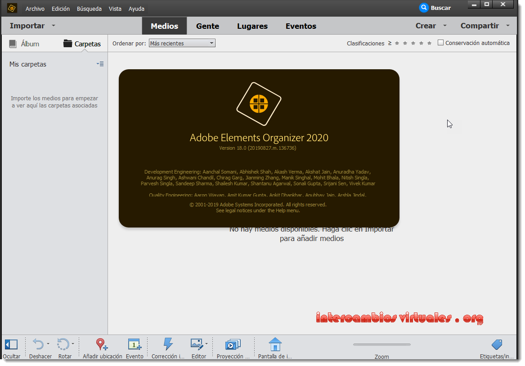Open the Archivo menu
The height and width of the screenshot is (366, 525).
(35, 9)
